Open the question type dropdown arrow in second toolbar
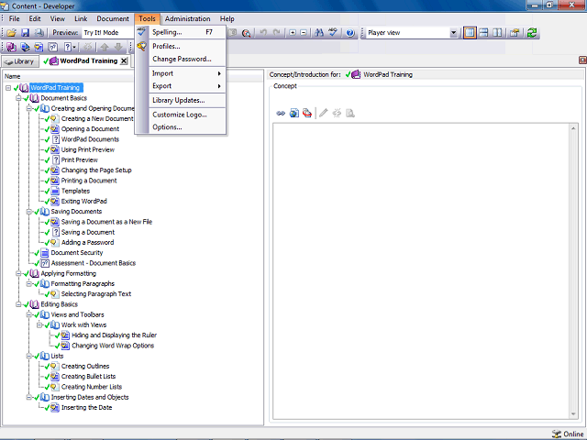The width and height of the screenshot is (587, 440). [74, 47]
